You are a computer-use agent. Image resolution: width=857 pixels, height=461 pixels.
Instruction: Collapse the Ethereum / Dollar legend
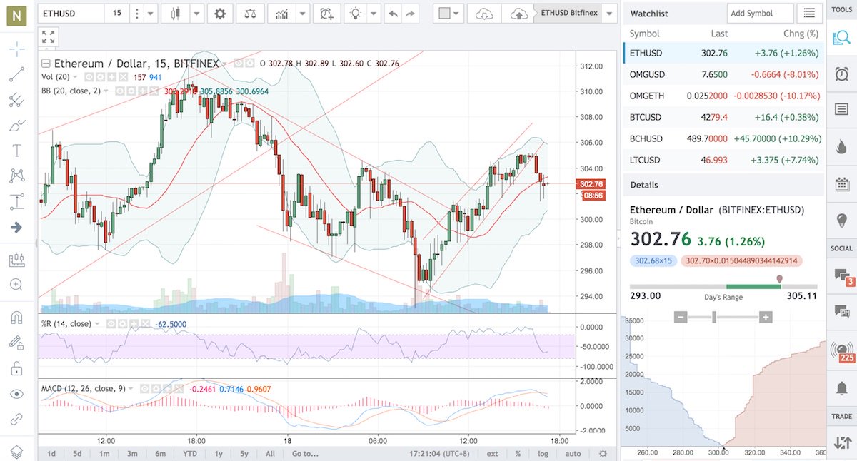(x=46, y=63)
